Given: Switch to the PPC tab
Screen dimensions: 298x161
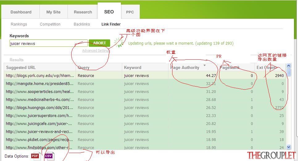Looking at the screenshot, I should [x=130, y=12].
